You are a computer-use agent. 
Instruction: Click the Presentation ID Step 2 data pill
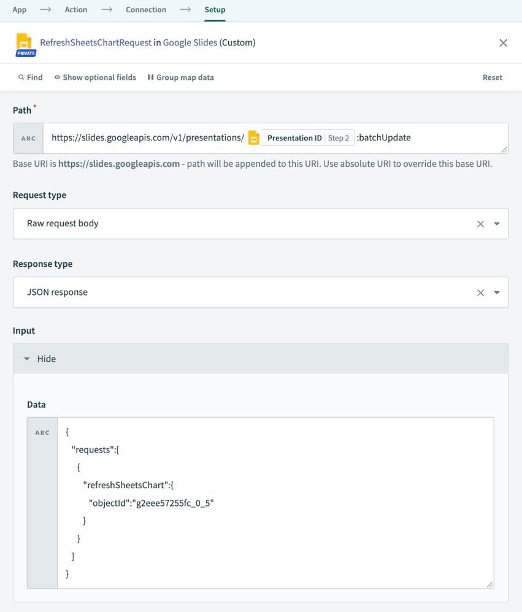click(301, 138)
